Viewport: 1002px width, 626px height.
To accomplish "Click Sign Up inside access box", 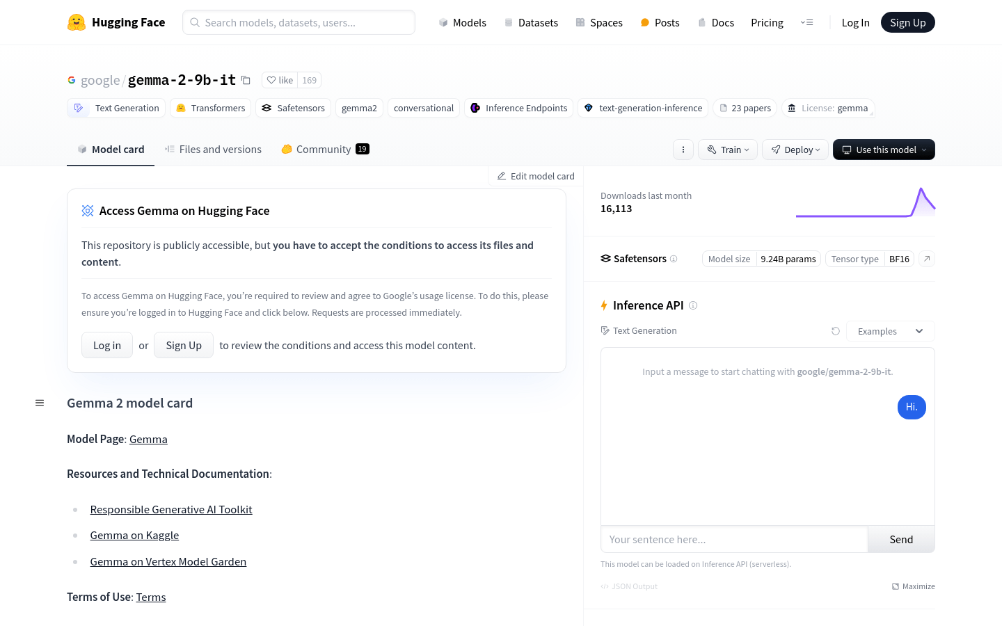I will click(x=184, y=345).
